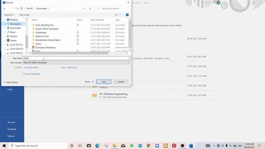Select Desktop in the navigation tree

point(14,20)
